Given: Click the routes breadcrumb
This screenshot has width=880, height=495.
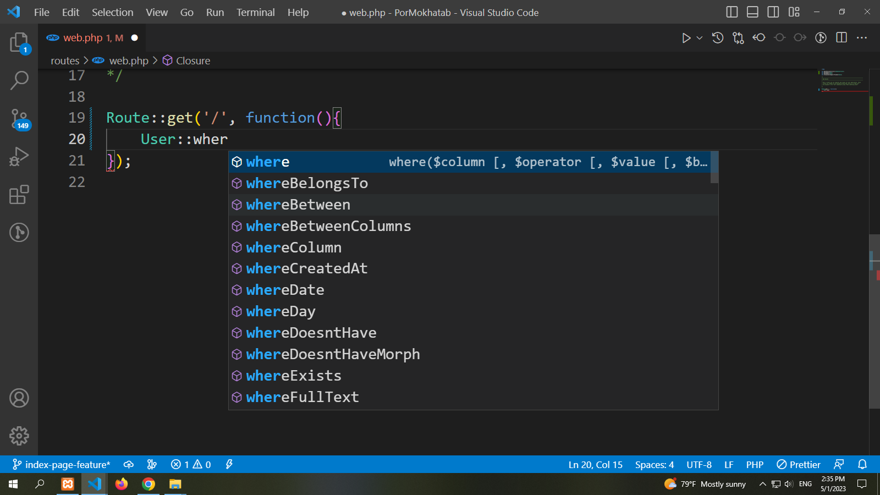Looking at the screenshot, I should [65, 61].
